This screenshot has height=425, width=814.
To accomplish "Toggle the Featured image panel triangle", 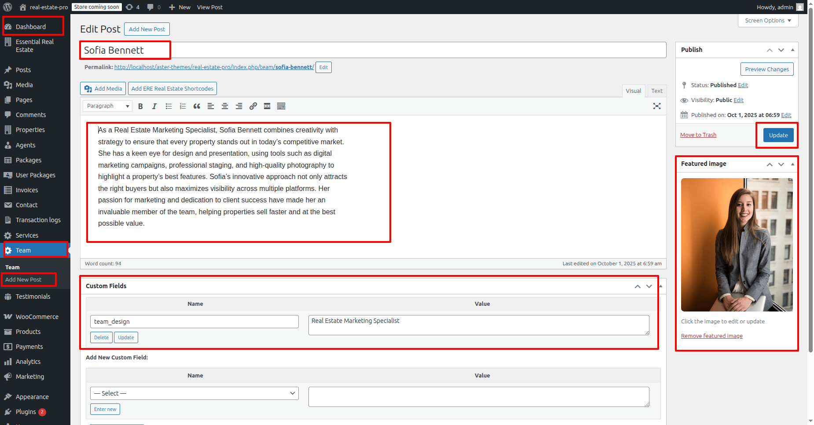I will pos(792,164).
